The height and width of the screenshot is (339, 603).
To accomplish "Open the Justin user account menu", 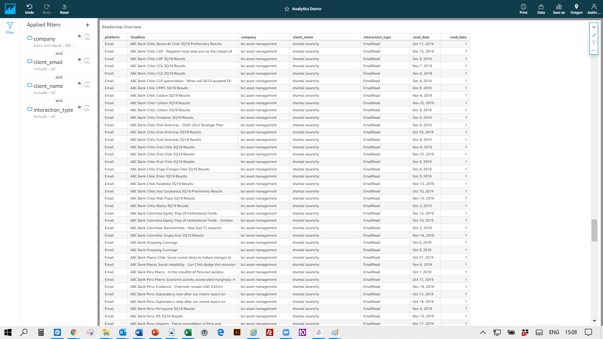I will pos(594,9).
